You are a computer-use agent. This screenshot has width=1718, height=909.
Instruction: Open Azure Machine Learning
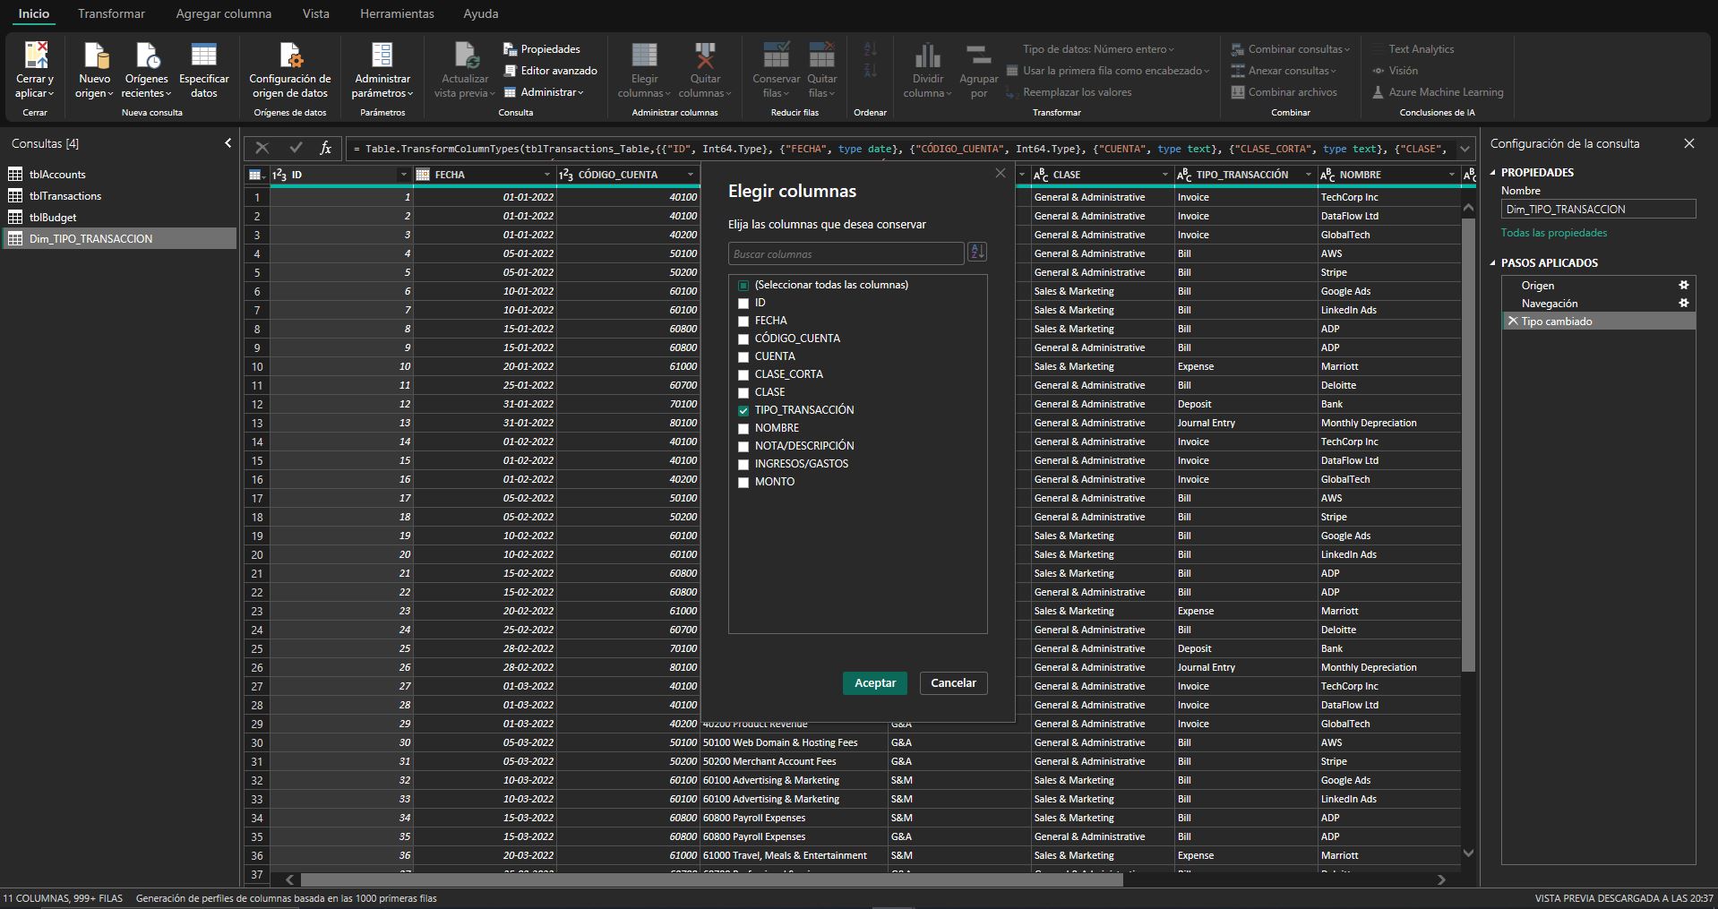click(x=1438, y=92)
